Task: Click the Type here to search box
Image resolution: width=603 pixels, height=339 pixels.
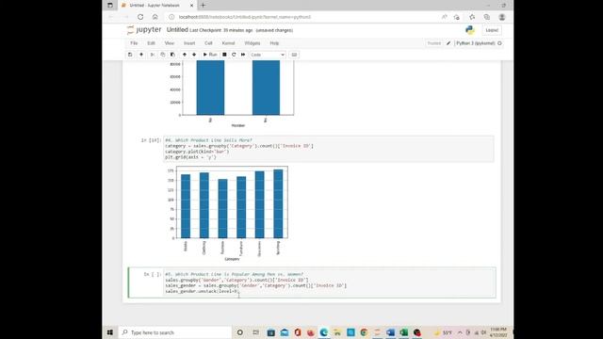Action: [175, 332]
